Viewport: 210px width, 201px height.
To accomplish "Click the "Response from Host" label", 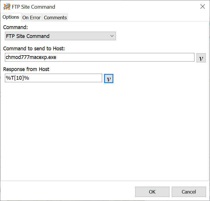I will [26, 69].
